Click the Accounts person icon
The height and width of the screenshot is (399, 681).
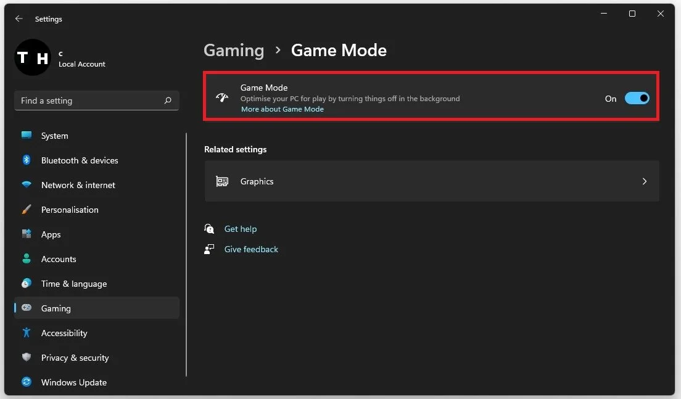27,259
